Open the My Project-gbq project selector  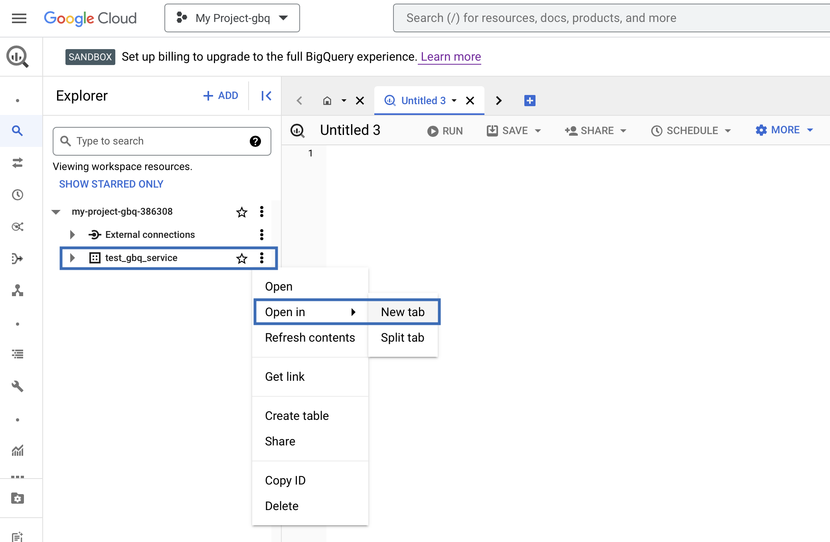tap(232, 18)
